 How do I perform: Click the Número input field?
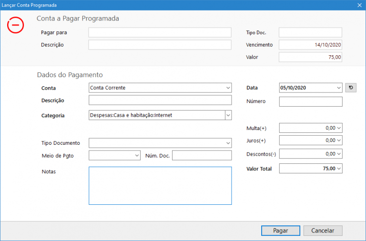pyautogui.click(x=310, y=101)
